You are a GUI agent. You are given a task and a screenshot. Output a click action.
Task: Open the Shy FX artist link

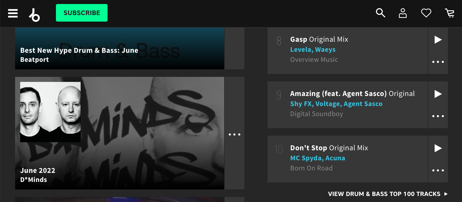[301, 104]
